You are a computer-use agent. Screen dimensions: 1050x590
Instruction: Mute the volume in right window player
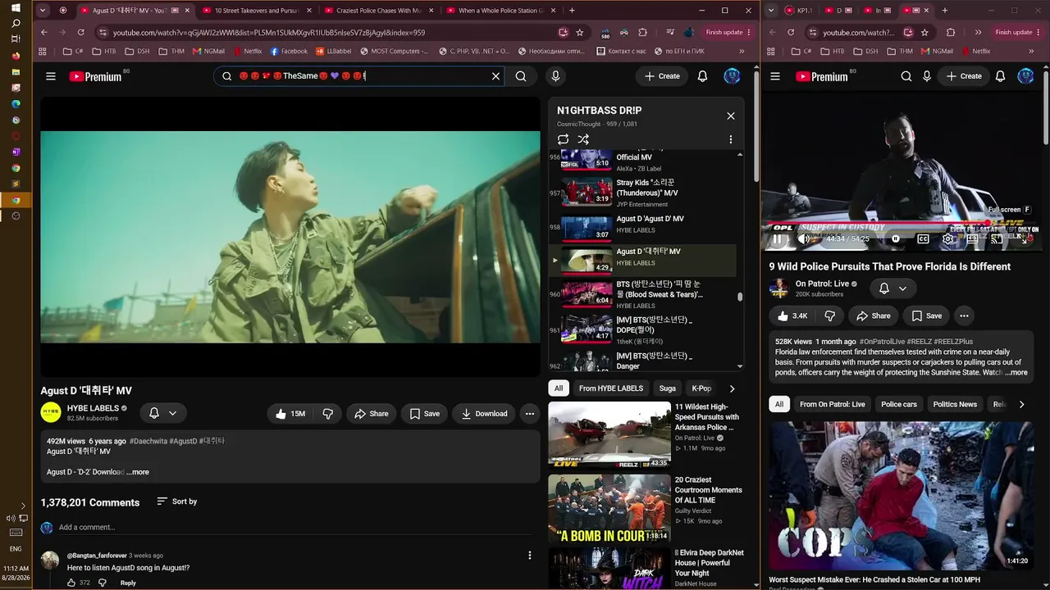click(x=804, y=238)
